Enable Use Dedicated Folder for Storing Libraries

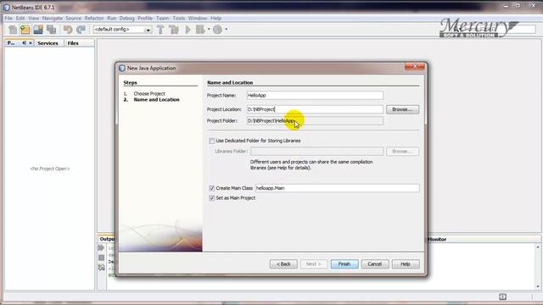pyautogui.click(x=211, y=141)
